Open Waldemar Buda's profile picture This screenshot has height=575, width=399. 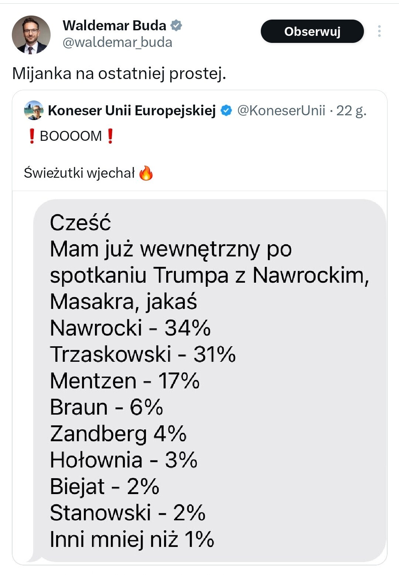pyautogui.click(x=31, y=35)
